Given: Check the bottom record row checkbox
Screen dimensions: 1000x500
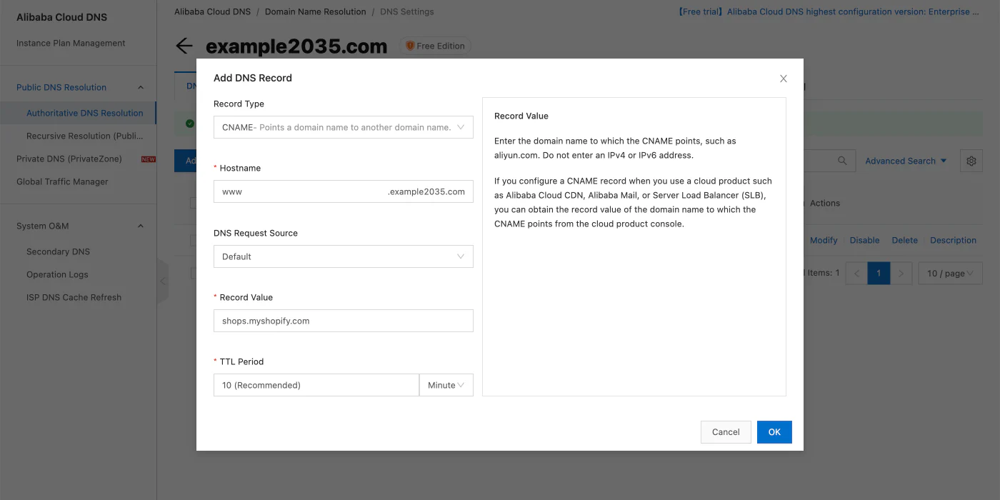Looking at the screenshot, I should [x=192, y=271].
